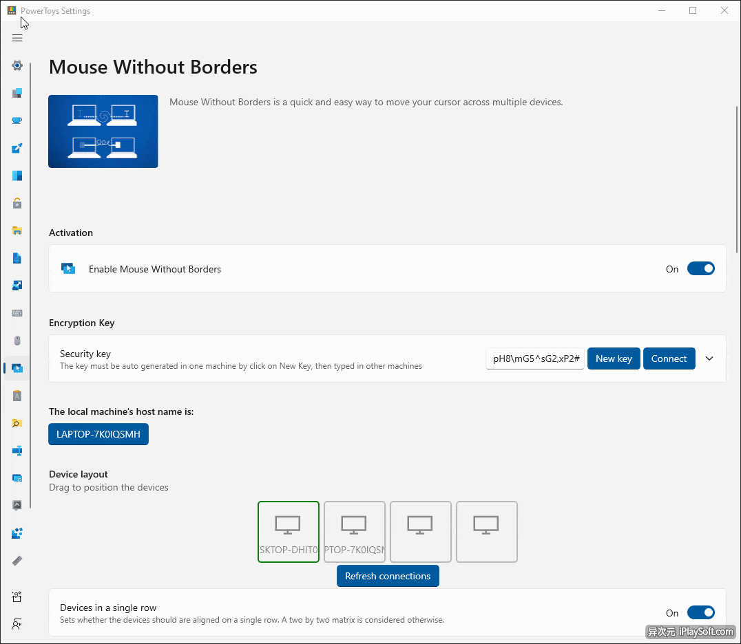This screenshot has width=741, height=644.
Task: Open Screen Ruler sidebar icon
Action: (17, 561)
